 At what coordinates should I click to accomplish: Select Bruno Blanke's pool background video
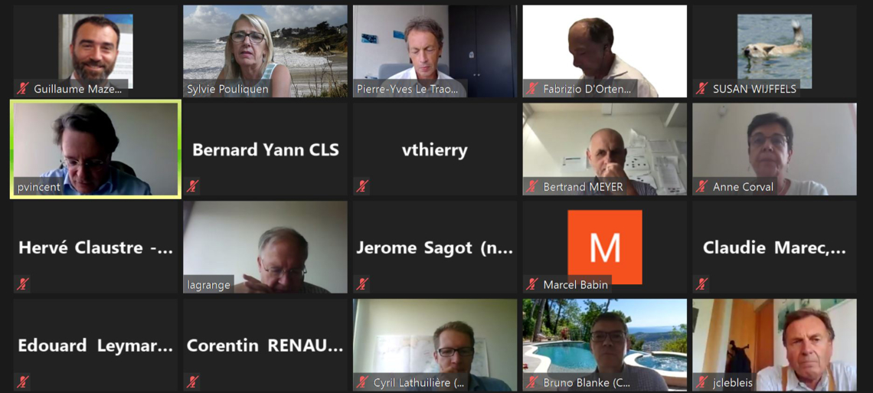coord(605,346)
